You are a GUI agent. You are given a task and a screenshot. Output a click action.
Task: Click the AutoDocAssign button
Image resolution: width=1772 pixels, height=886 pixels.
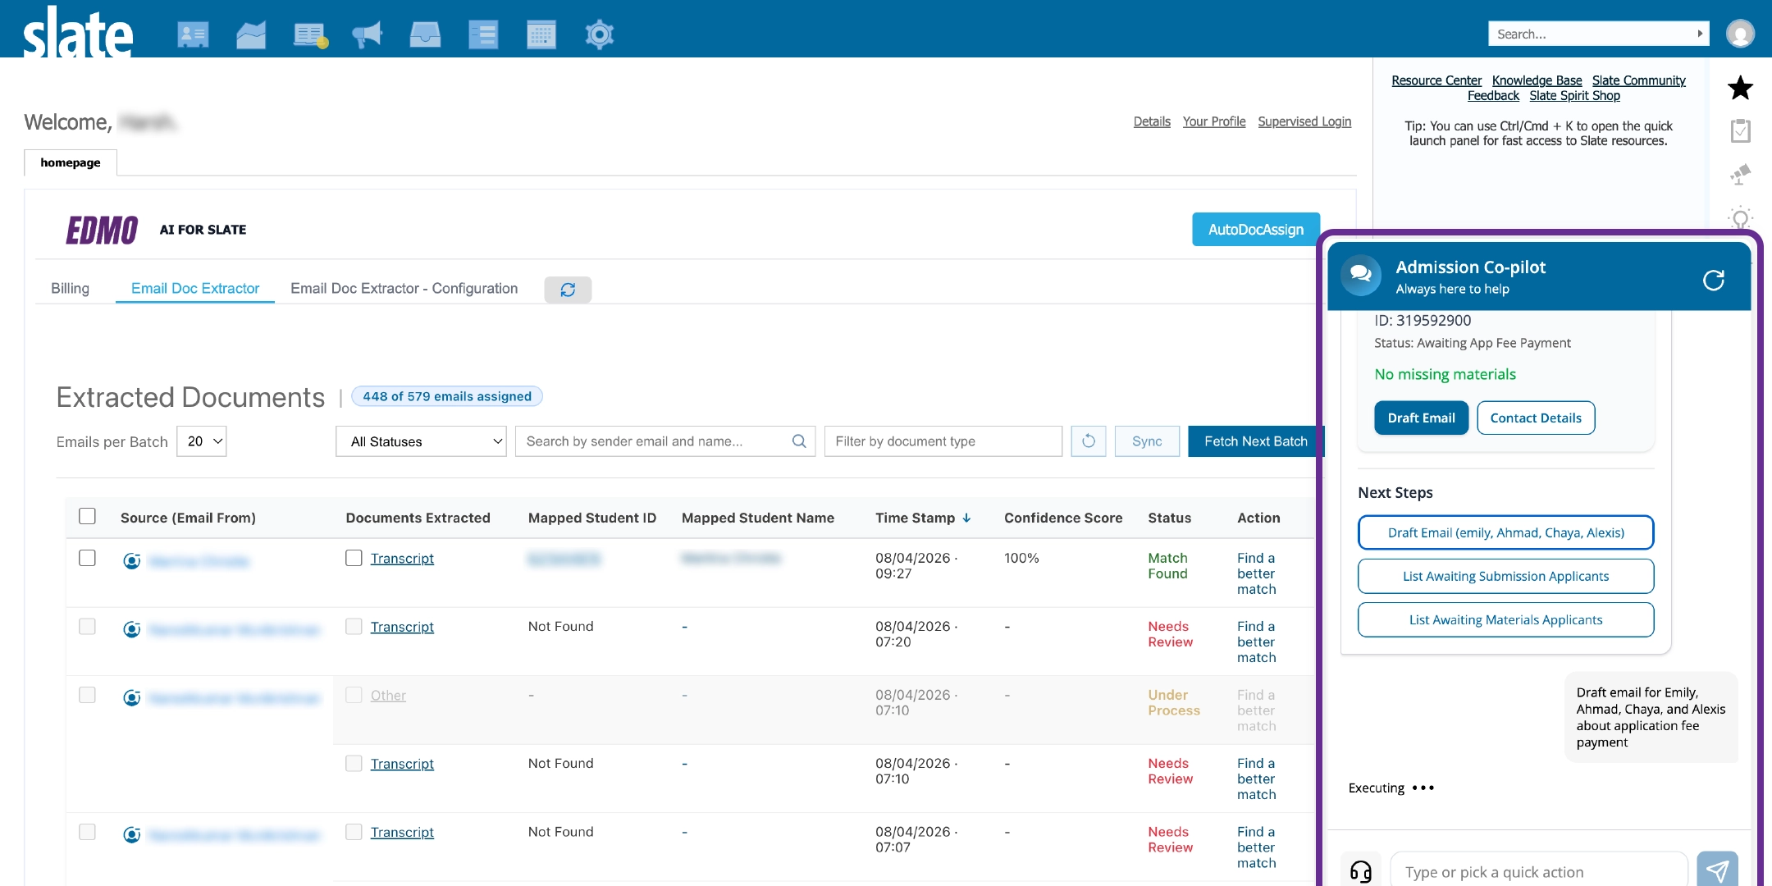(x=1255, y=230)
